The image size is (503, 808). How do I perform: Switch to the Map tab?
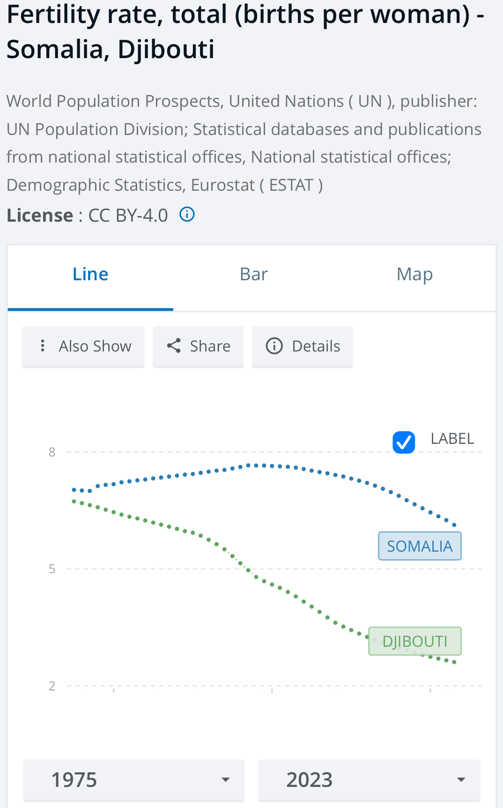click(415, 274)
